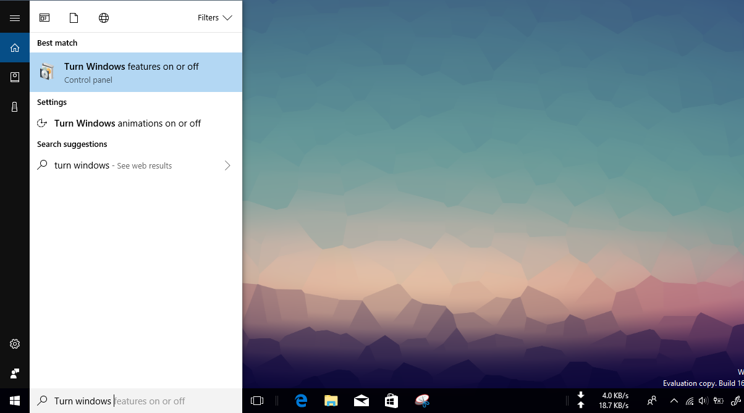Filter results by Documents icon
Viewport: 744px width, 413px height.
coord(74,18)
